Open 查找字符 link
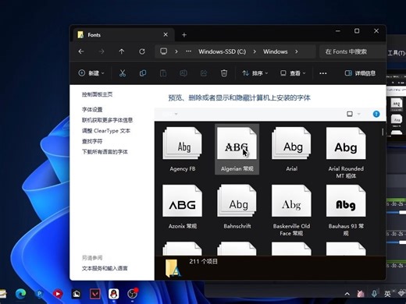 click(92, 141)
